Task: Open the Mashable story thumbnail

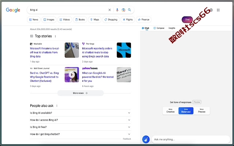Action: coord(72,50)
